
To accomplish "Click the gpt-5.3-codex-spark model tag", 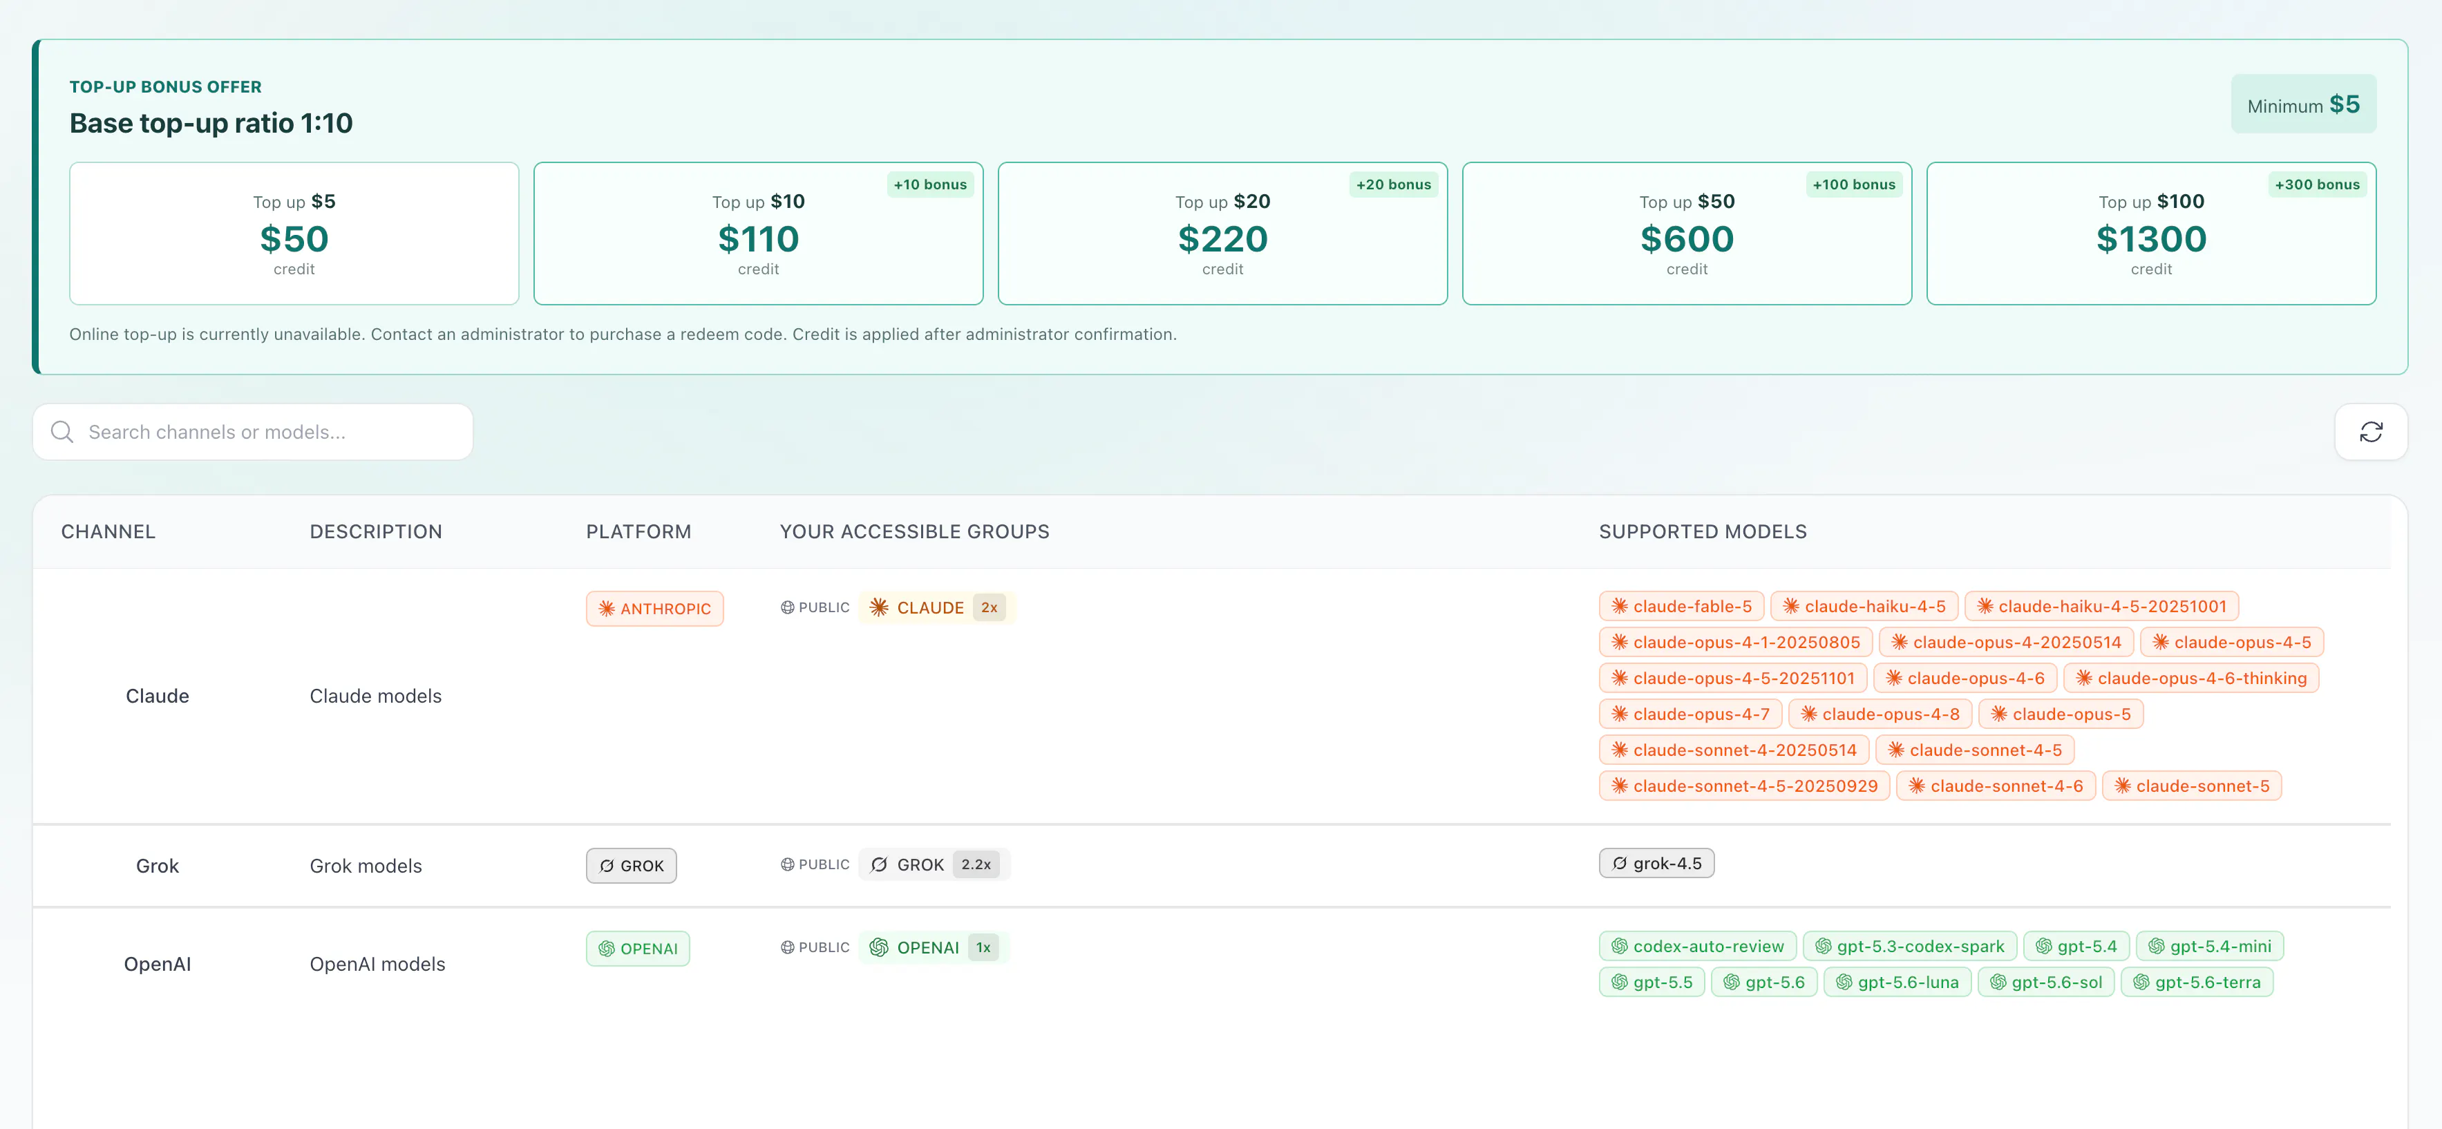I will pos(1909,947).
